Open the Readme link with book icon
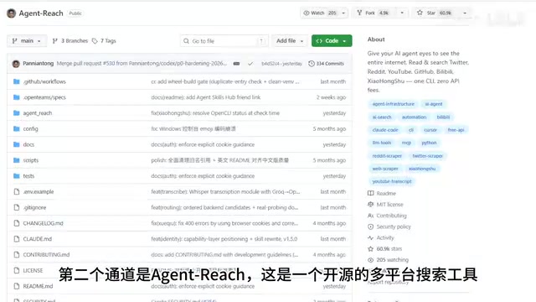The height and width of the screenshot is (302, 536). coord(382,194)
